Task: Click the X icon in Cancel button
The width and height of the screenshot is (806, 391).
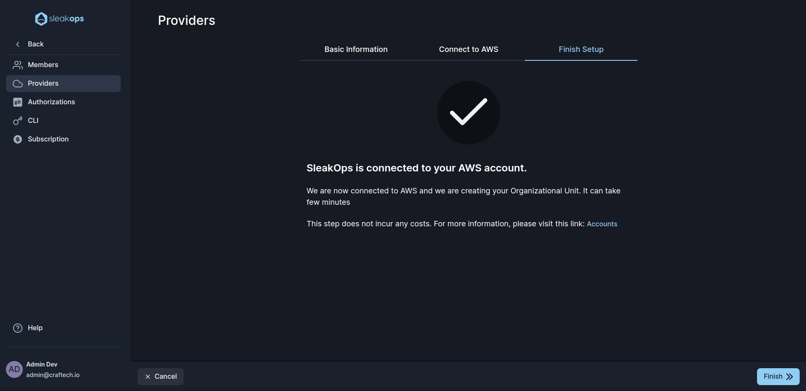Action: [148, 377]
